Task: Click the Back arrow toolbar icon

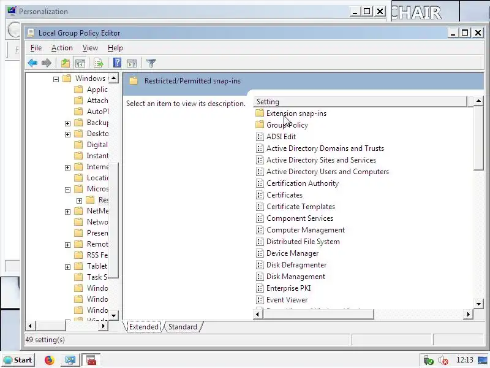Action: click(x=32, y=63)
